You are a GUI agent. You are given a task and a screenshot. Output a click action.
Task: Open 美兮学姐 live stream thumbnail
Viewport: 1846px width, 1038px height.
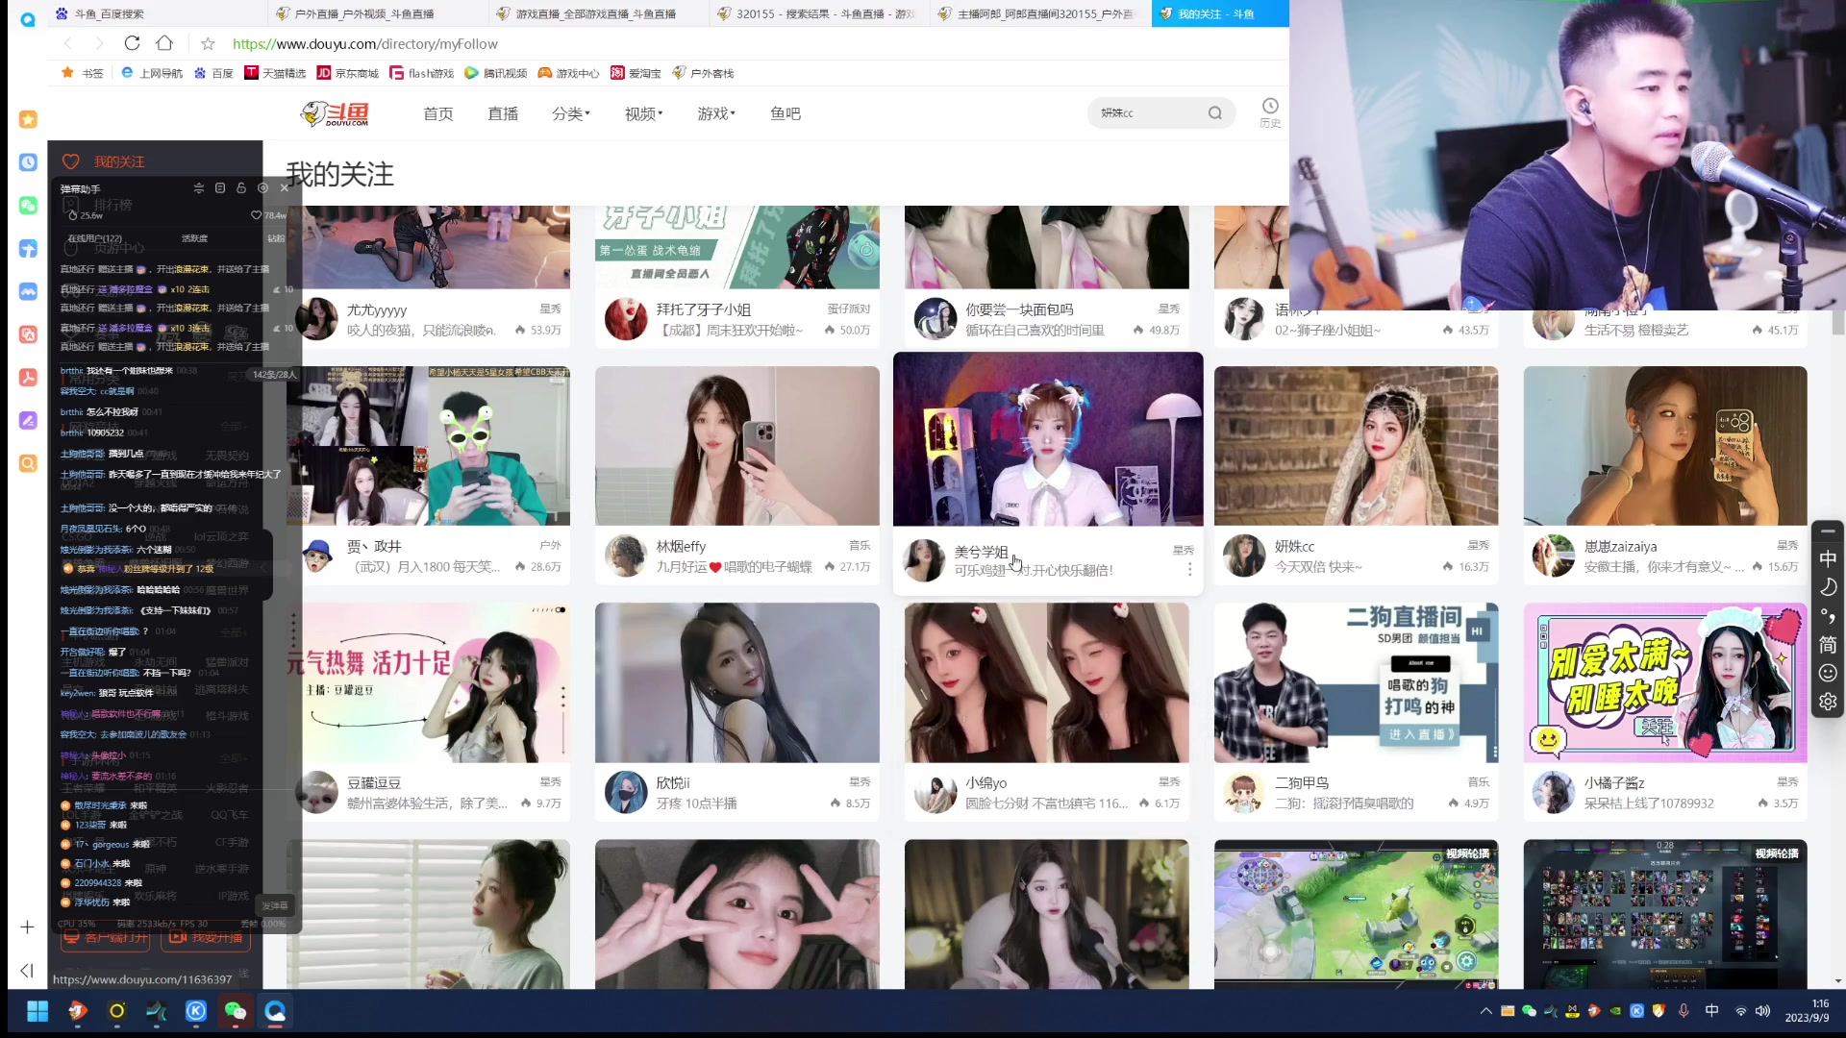pyautogui.click(x=1048, y=438)
